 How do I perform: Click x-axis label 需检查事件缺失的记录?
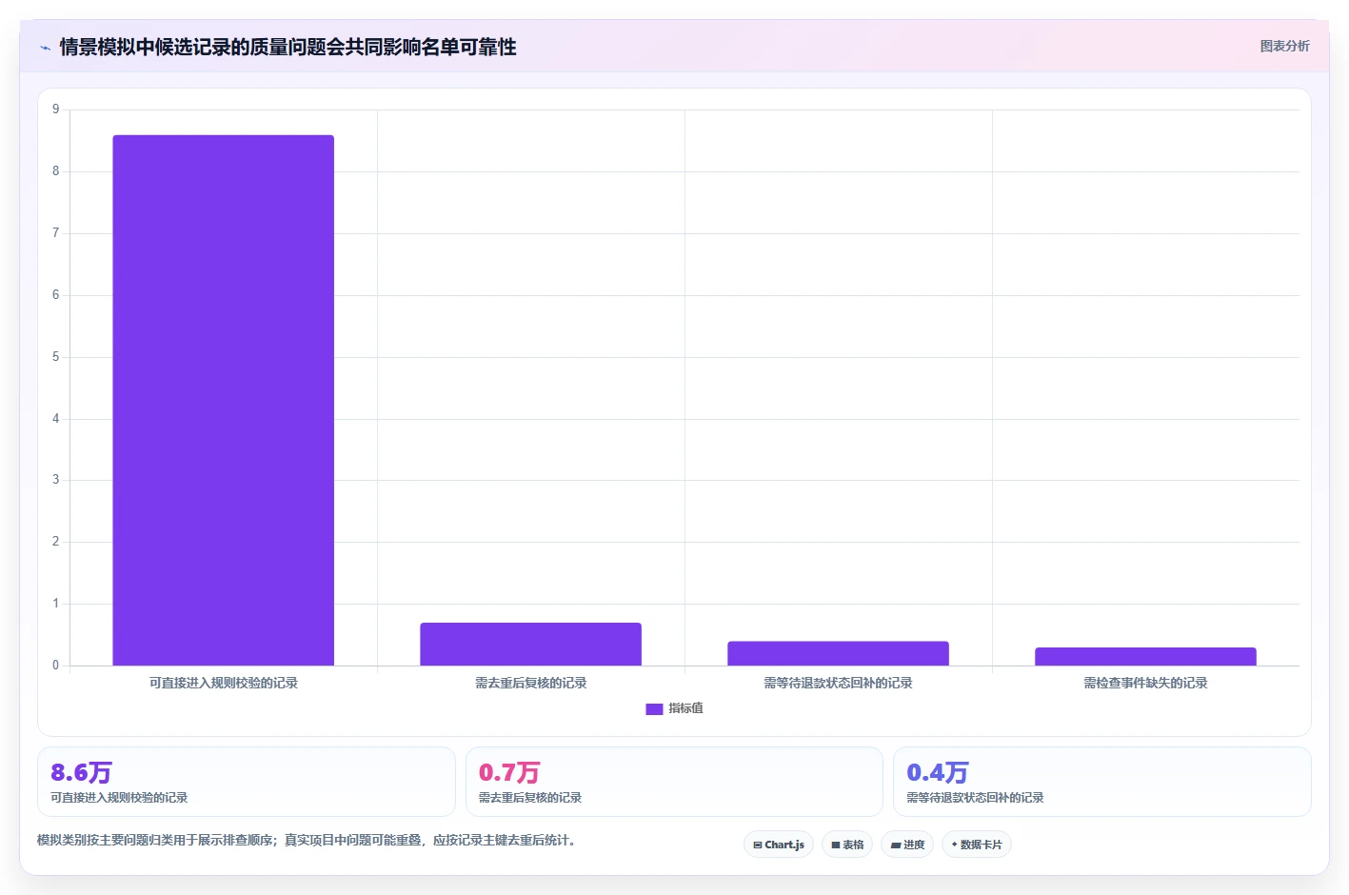pyautogui.click(x=1146, y=683)
